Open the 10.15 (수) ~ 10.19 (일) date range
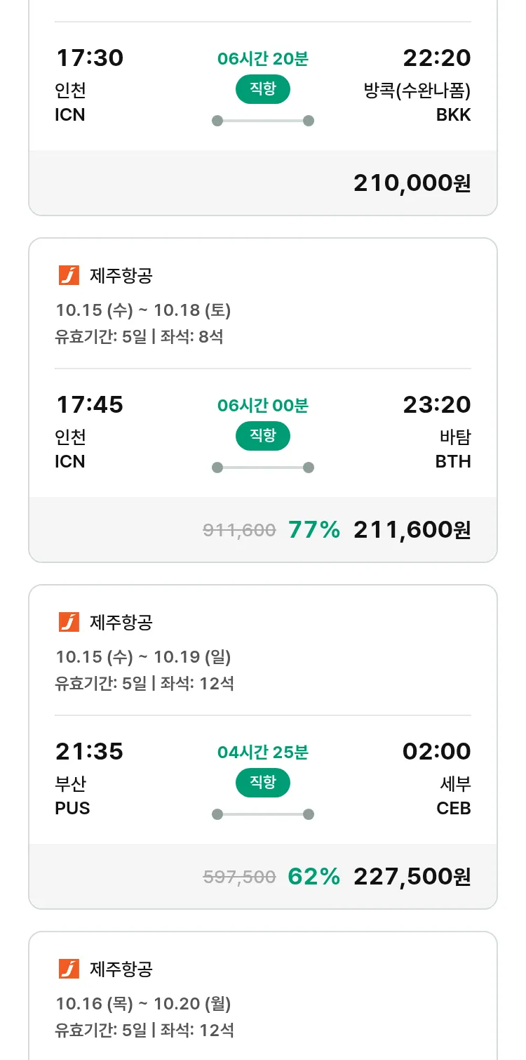 143,657
